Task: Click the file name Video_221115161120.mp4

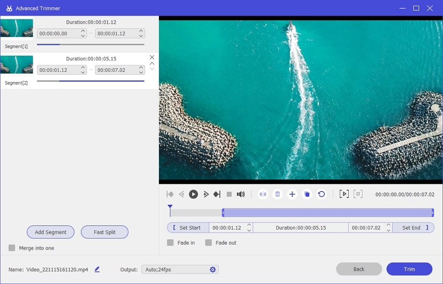Action: (57, 270)
